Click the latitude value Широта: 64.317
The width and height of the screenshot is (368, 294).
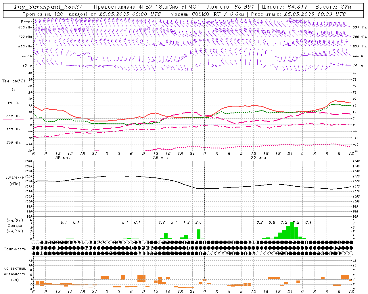click(285, 7)
